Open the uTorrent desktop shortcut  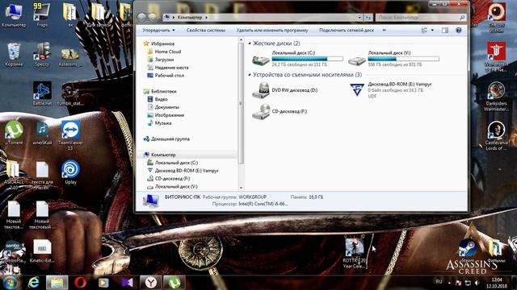[x=14, y=133]
